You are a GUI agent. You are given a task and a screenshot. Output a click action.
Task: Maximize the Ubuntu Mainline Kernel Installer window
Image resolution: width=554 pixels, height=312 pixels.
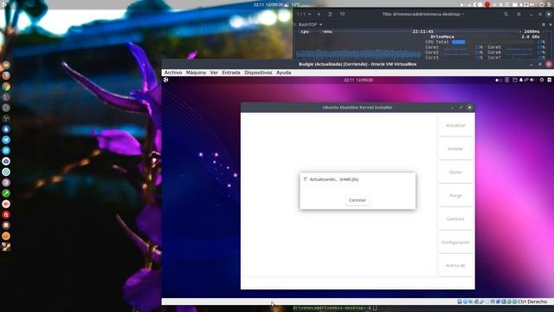tap(461, 107)
